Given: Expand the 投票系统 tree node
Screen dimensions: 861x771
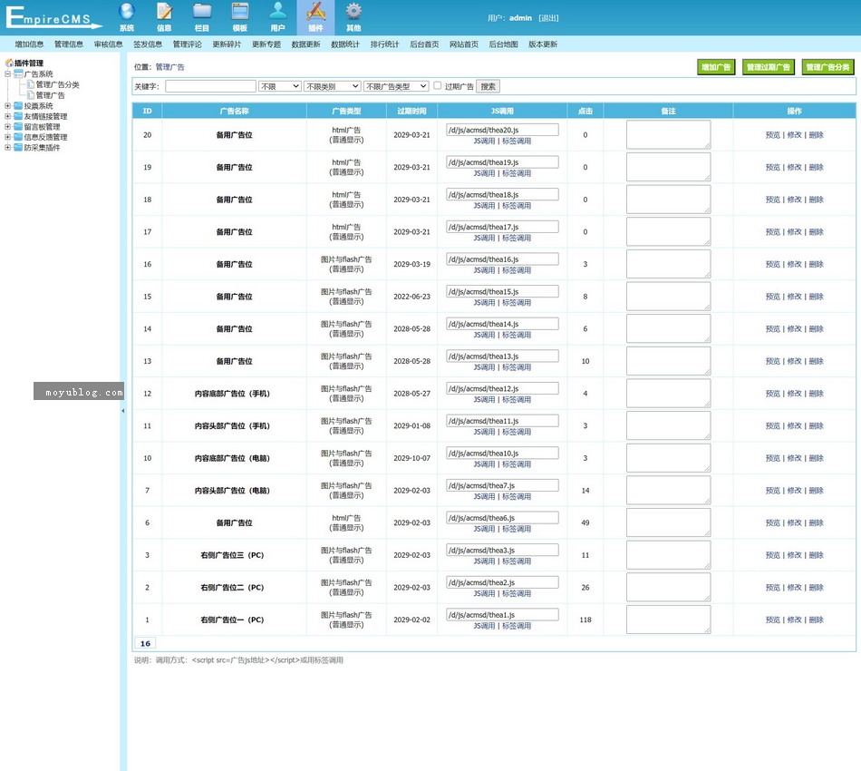Looking at the screenshot, I should (x=7, y=105).
